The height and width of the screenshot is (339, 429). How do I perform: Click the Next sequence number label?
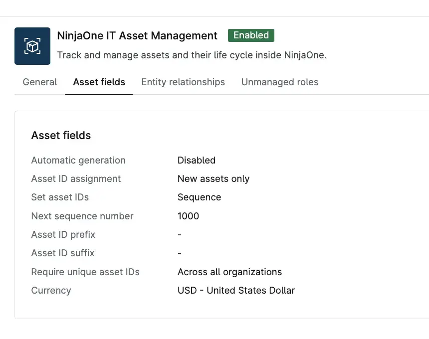pyautogui.click(x=82, y=216)
